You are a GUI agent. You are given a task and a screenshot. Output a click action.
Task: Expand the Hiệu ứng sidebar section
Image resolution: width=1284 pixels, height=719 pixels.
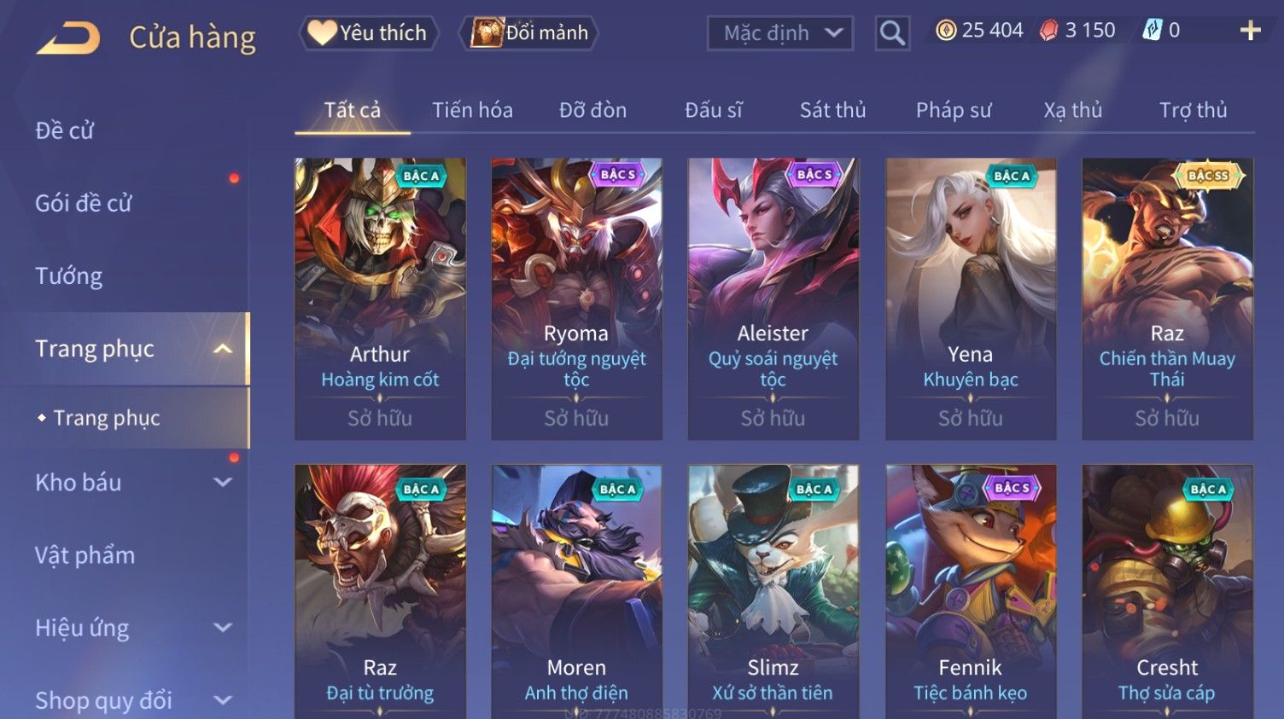coord(222,628)
